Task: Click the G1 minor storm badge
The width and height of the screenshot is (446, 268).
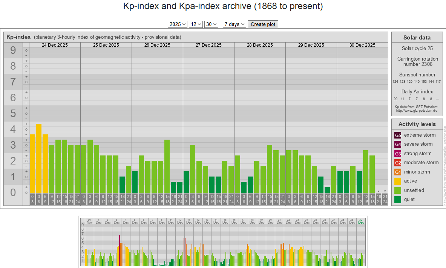Action: tap(398, 172)
